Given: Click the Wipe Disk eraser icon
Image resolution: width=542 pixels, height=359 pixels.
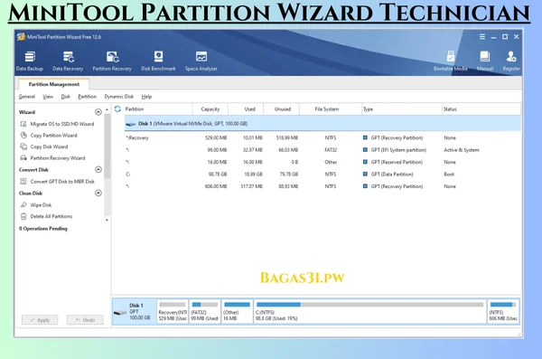Looking at the screenshot, I should [23, 205].
